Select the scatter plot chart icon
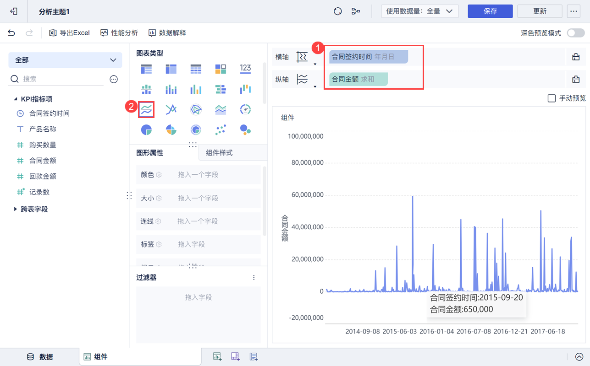Viewport: 590px width, 366px height. 221,130
